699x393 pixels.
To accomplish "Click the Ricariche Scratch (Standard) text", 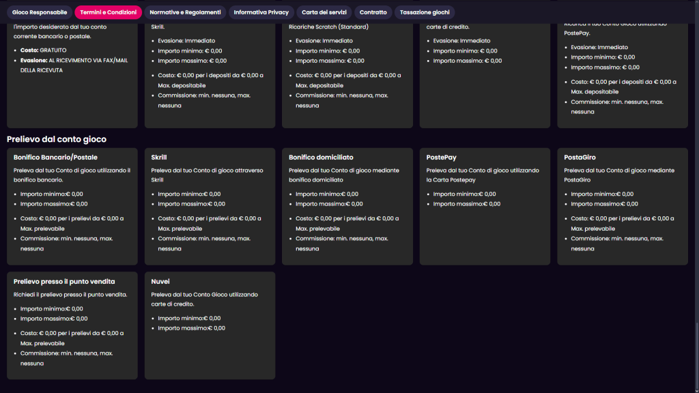I will 328,27.
